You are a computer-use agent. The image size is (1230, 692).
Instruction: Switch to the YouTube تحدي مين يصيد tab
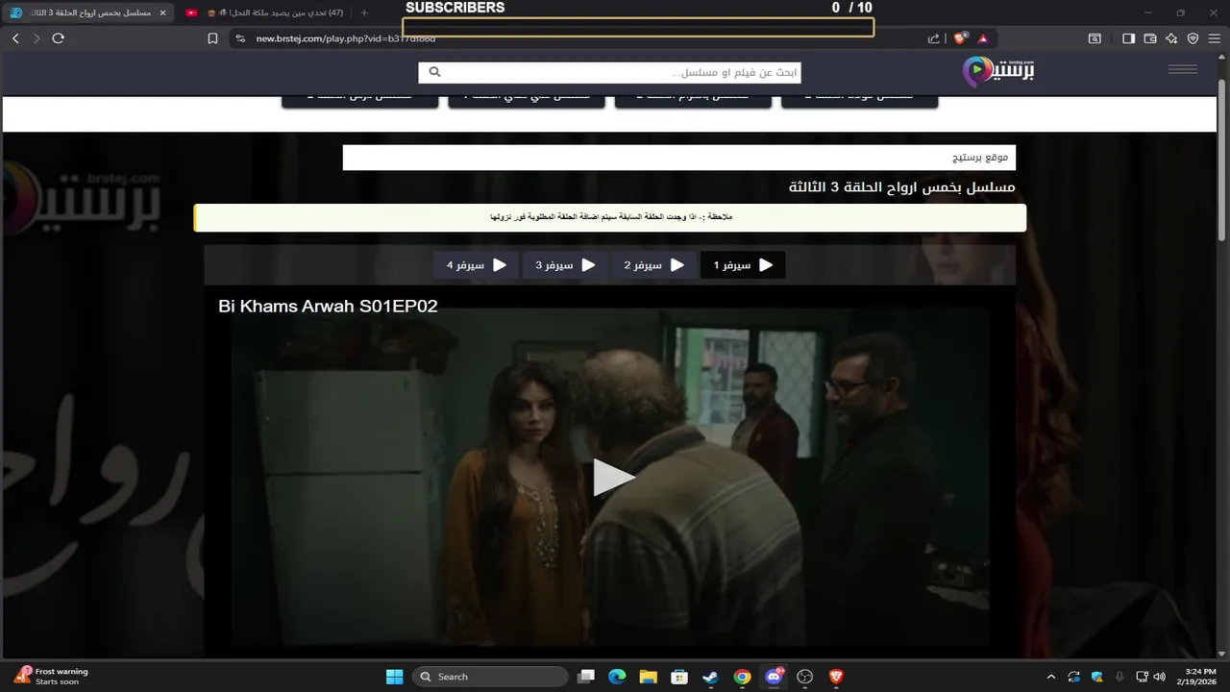coord(266,12)
